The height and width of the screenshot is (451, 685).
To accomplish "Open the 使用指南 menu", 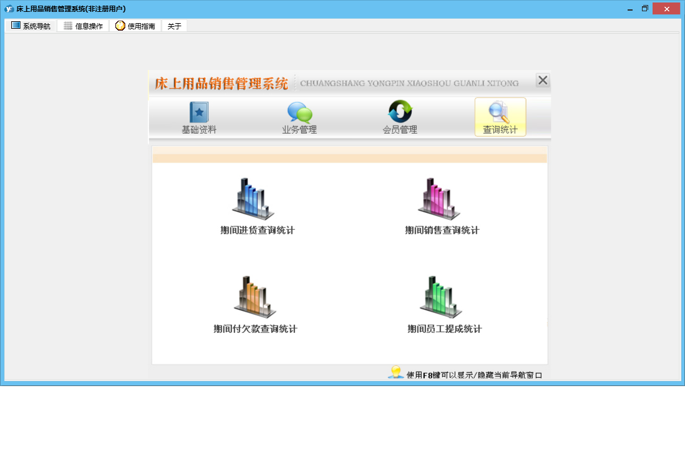I will 135,26.
